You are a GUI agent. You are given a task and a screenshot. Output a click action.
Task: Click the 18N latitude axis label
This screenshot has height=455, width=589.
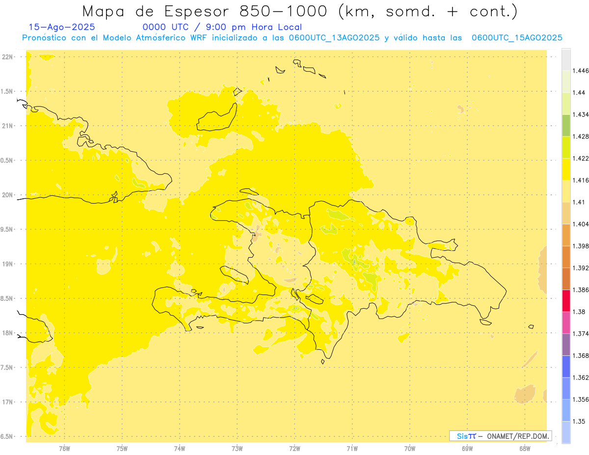point(7,333)
